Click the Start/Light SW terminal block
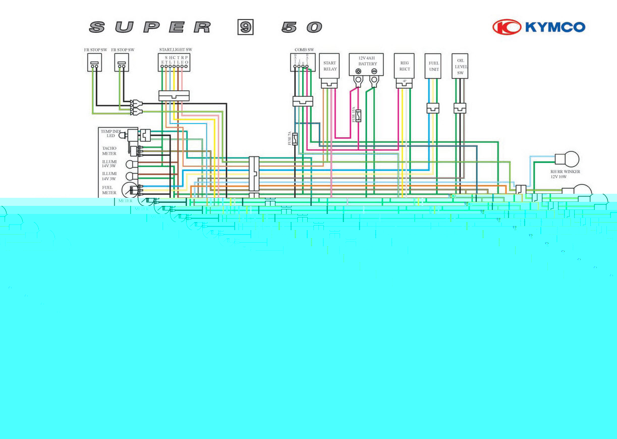Viewport: 617px width, 439px height. (x=175, y=63)
